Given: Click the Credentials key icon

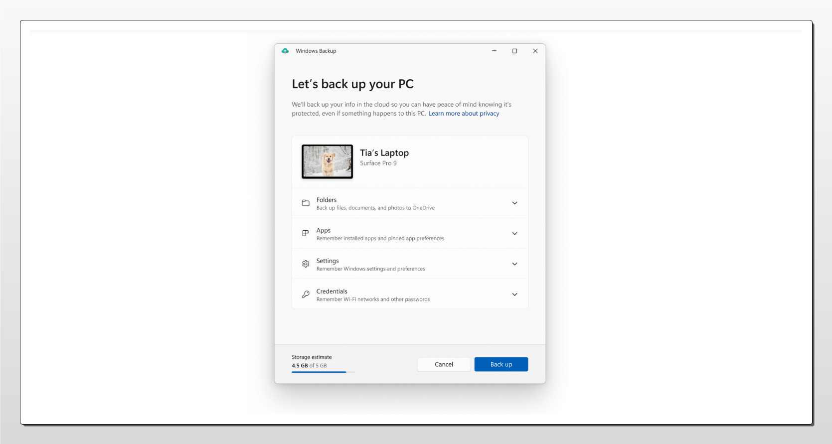Looking at the screenshot, I should tap(306, 295).
